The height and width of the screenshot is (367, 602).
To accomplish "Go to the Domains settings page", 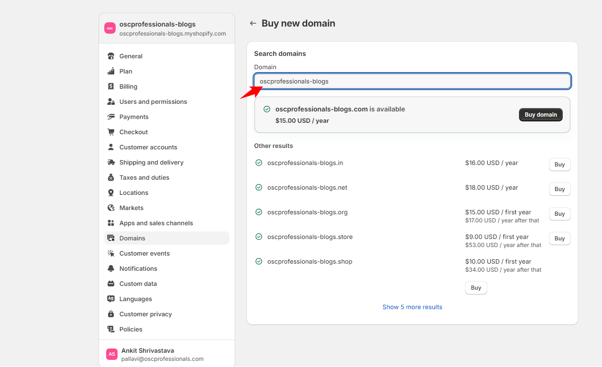I will click(132, 238).
